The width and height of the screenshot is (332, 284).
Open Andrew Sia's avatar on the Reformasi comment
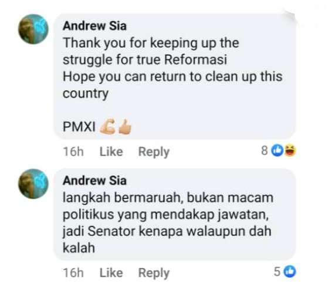coord(33,29)
